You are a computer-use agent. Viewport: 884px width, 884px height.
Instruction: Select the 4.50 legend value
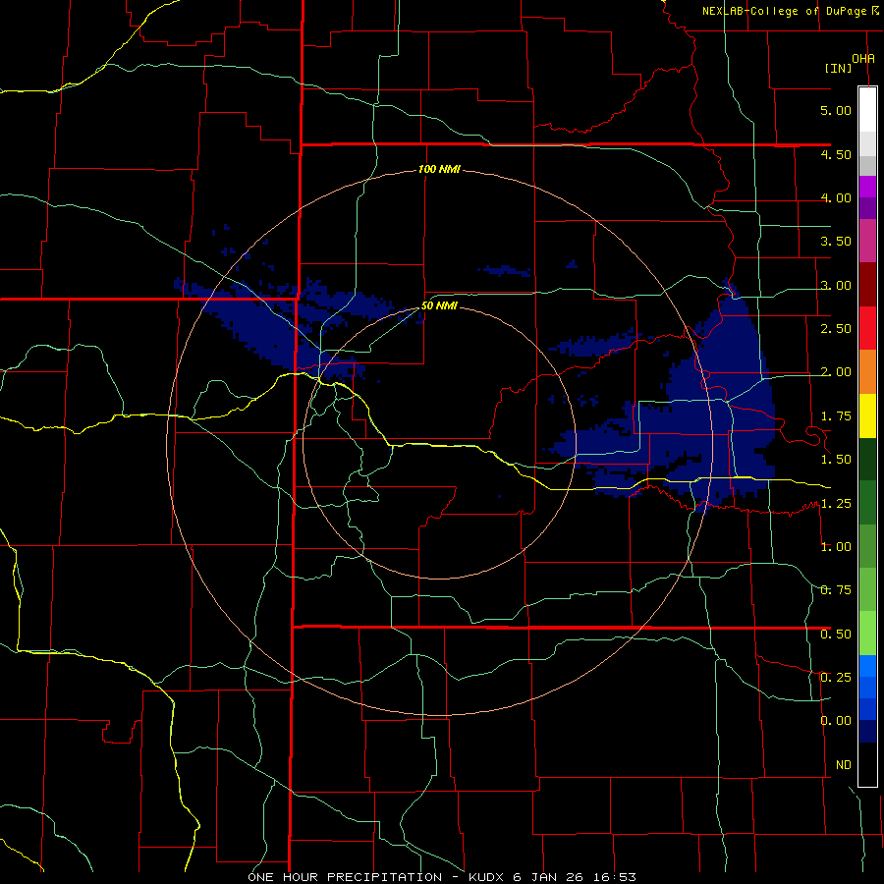click(836, 154)
